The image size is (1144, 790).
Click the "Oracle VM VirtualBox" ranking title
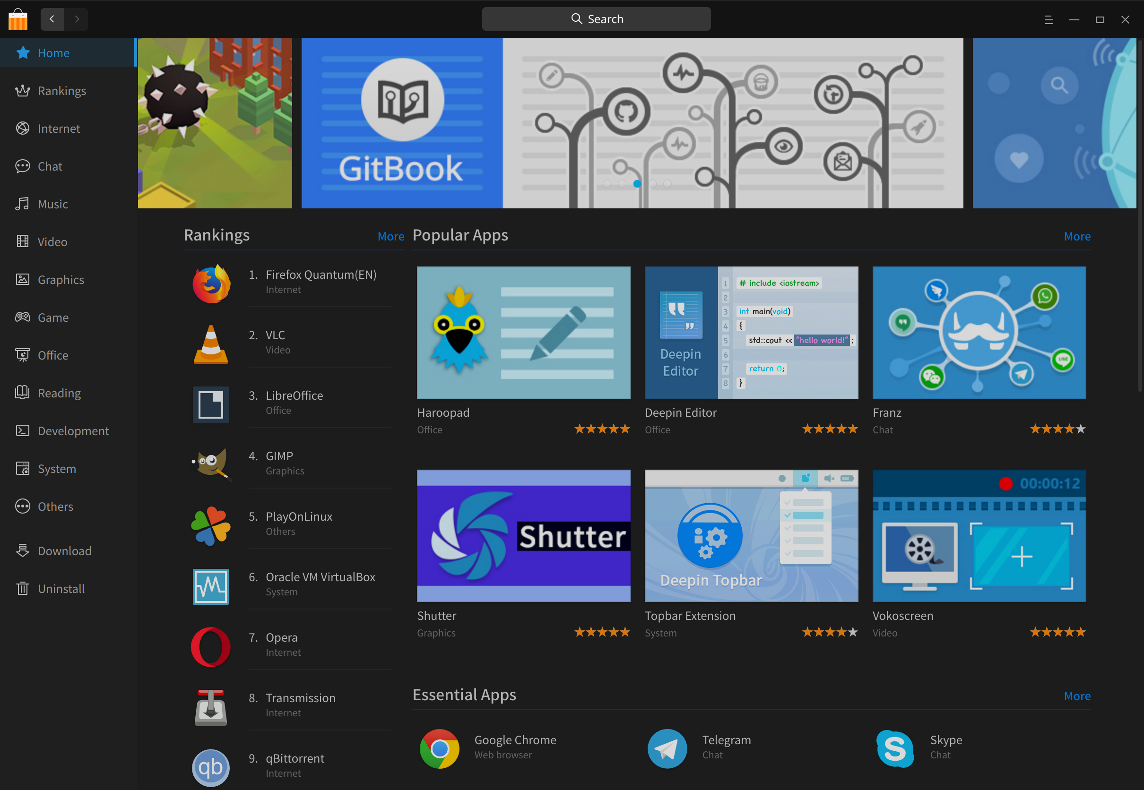(x=321, y=577)
